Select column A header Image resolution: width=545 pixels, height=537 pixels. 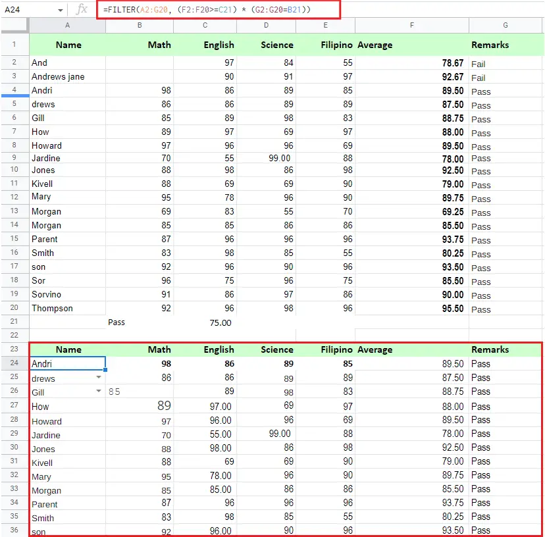(67, 26)
